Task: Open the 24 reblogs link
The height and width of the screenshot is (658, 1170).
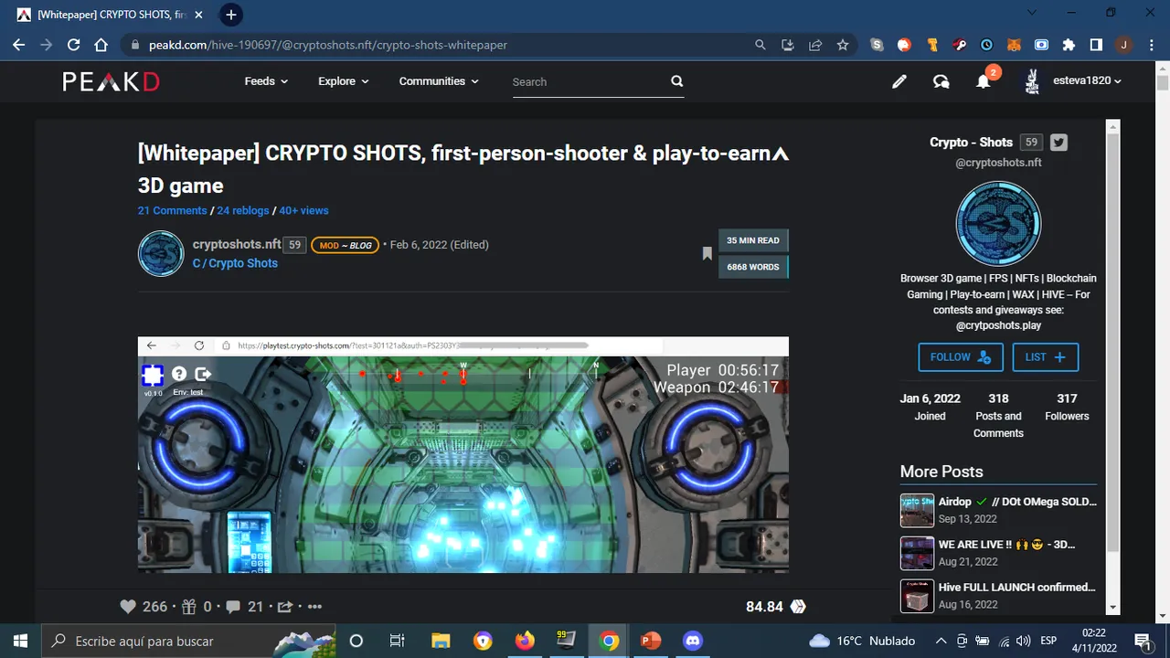Action: (x=243, y=210)
